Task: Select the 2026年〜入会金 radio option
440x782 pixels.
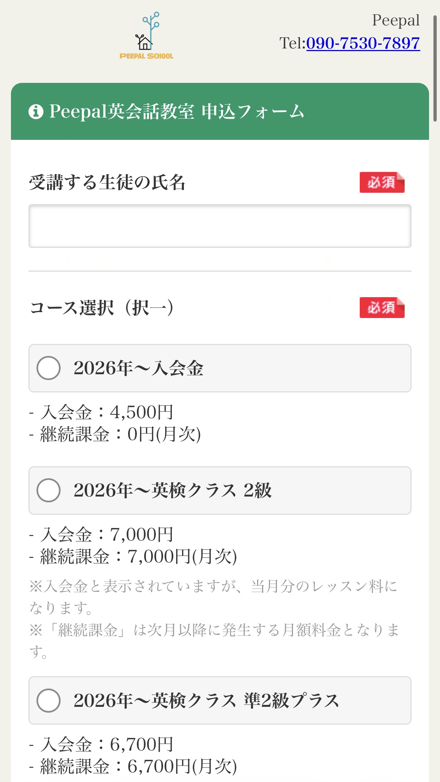Action: [x=49, y=368]
